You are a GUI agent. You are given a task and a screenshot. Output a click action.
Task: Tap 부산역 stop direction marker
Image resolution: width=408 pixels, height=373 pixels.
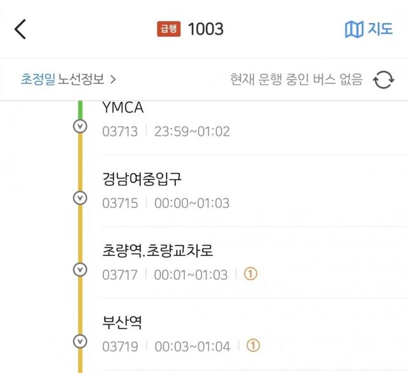(x=80, y=341)
